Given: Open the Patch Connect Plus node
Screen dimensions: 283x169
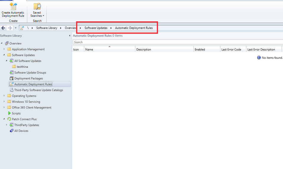Looking at the screenshot, I should (24, 119).
